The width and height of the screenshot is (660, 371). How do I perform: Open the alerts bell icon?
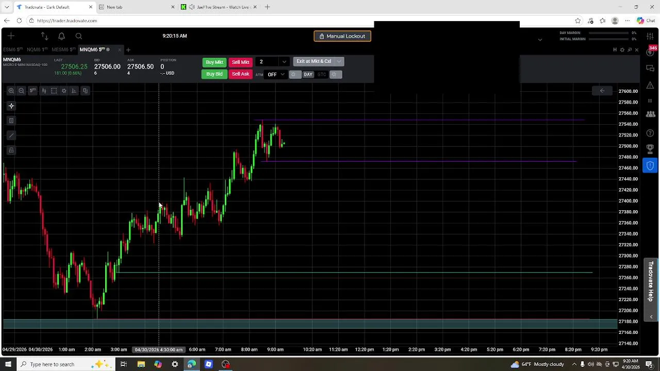click(x=61, y=36)
